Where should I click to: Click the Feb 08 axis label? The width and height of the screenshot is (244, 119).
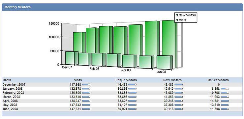[x=94, y=69]
